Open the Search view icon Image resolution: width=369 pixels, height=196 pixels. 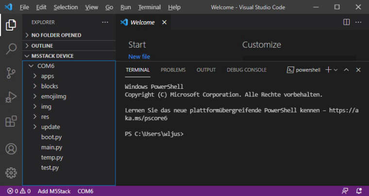[x=11, y=49]
